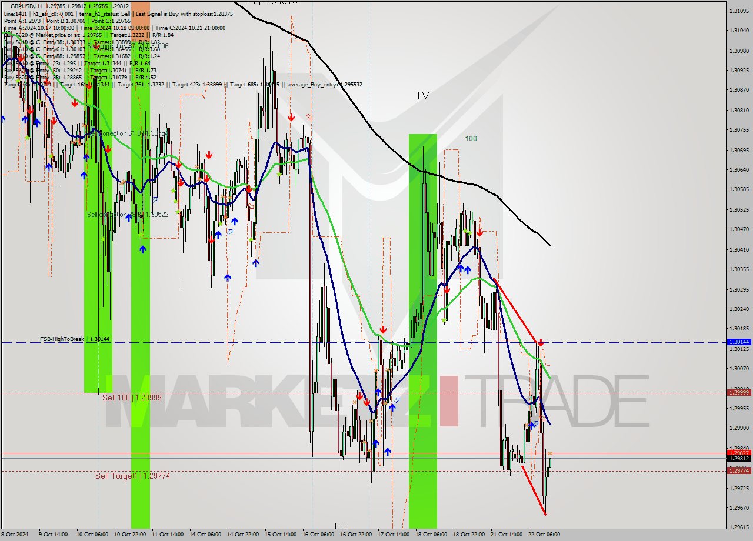The width and height of the screenshot is (753, 541).
Task: Click the red 1.29827 price tag
Action: coord(738,453)
